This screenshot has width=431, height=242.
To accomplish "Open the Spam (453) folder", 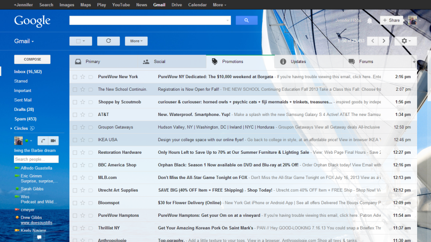I will (25, 119).
